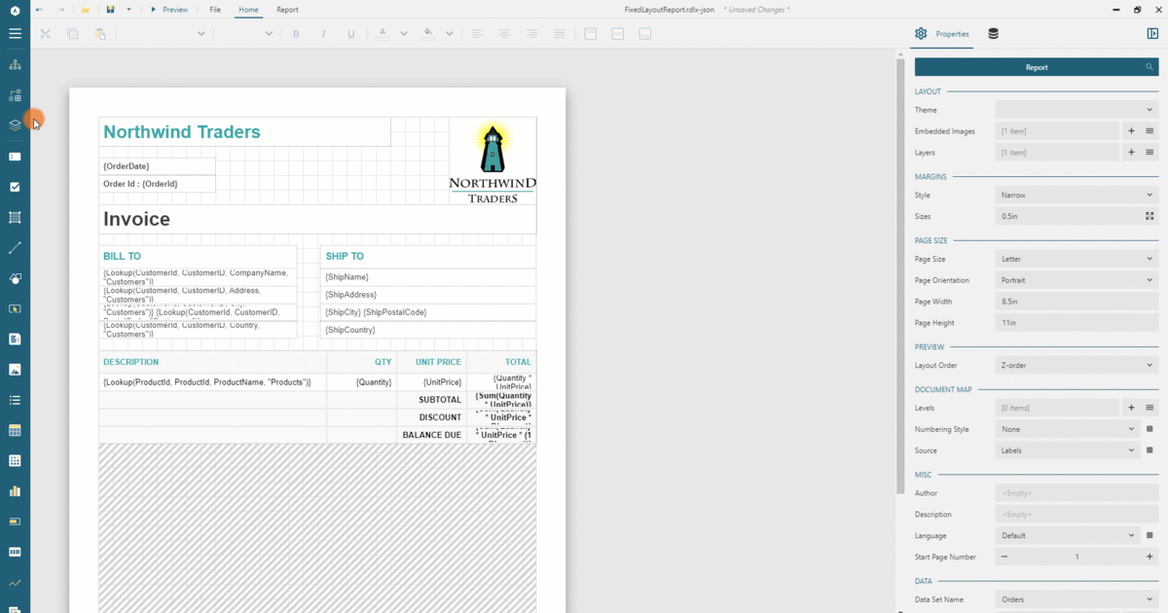Open the Data panel database icon
The width and height of the screenshot is (1168, 613).
(x=993, y=34)
